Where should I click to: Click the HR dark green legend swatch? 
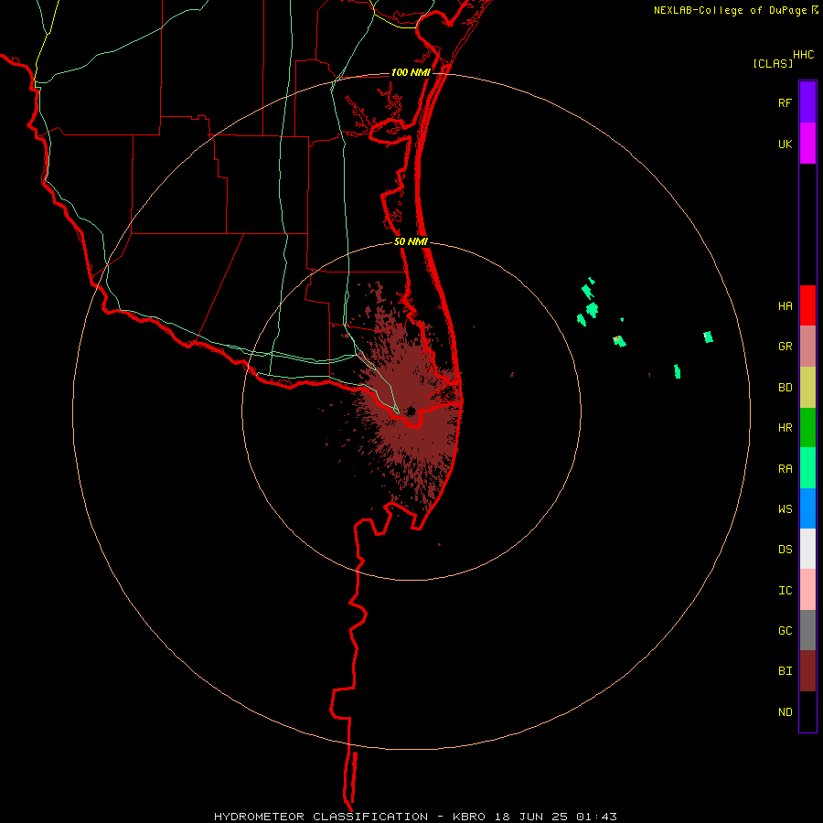[807, 428]
